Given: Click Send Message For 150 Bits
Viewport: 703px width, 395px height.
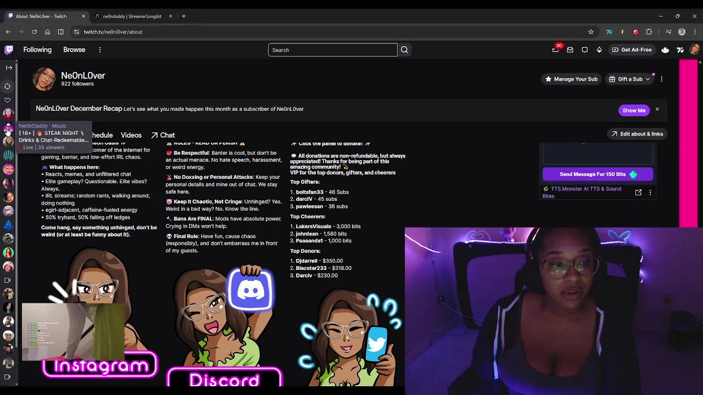Looking at the screenshot, I should (598, 174).
